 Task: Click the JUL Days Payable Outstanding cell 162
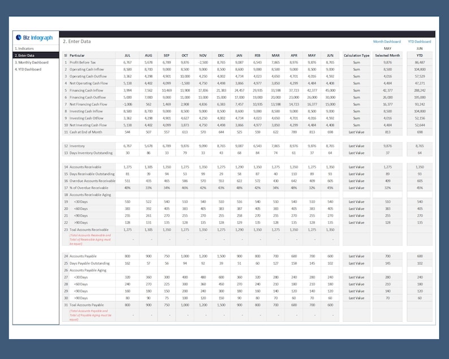point(127,263)
